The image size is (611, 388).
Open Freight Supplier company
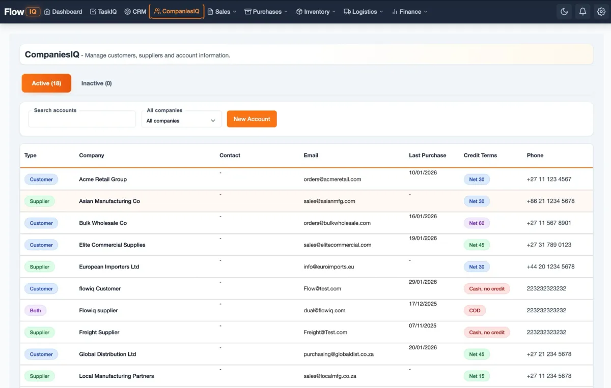click(x=99, y=333)
